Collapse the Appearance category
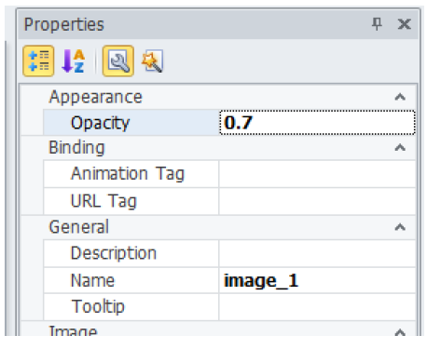Image resolution: width=427 pixels, height=349 pixels. (400, 97)
